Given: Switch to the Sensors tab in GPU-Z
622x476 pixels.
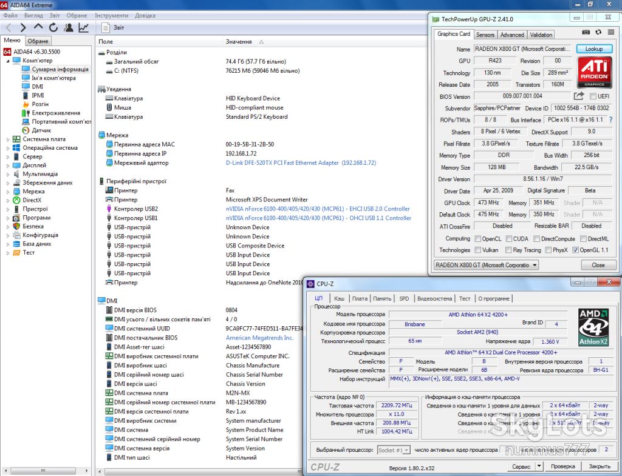Looking at the screenshot, I should [x=485, y=35].
